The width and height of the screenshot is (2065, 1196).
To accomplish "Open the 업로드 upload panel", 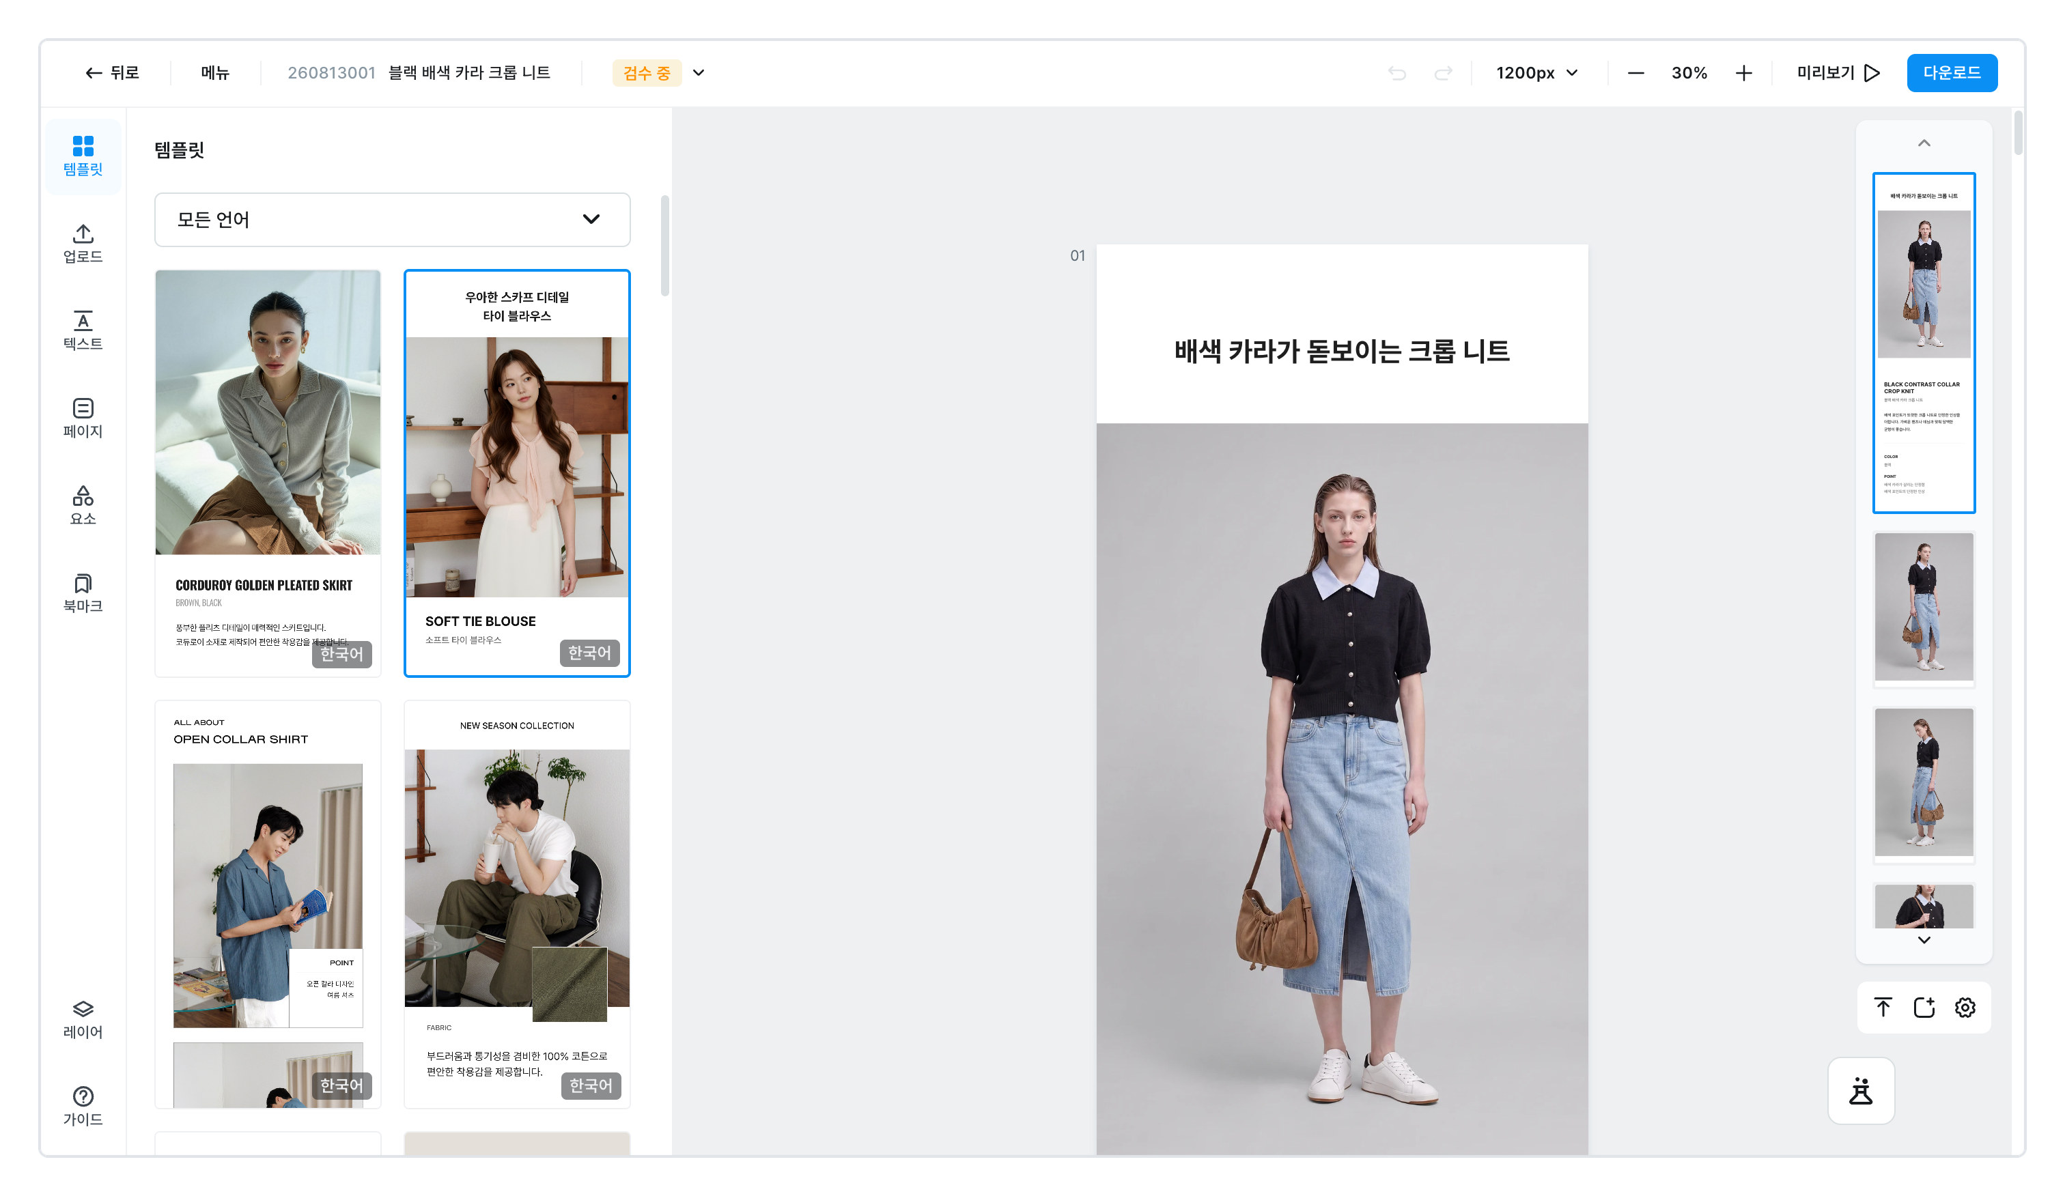I will 83,243.
